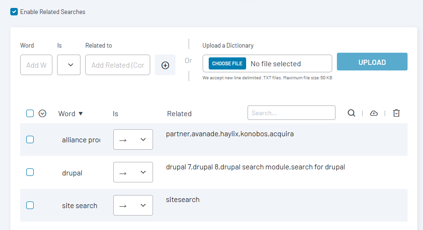Select the alliance row checkbox
The image size is (423, 230).
30,139
